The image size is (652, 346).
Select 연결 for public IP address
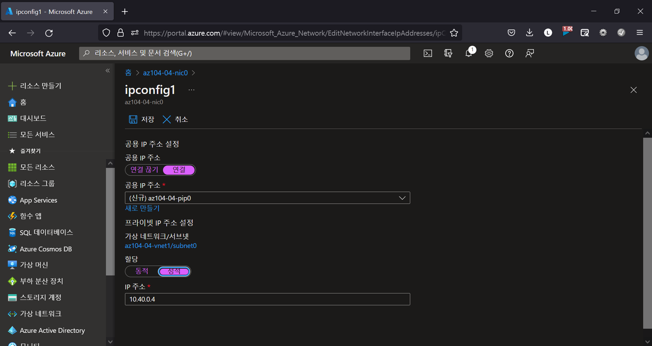coord(179,170)
